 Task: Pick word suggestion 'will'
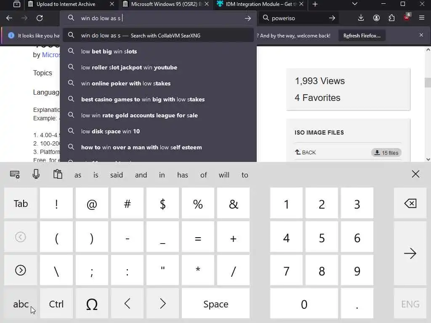click(x=224, y=175)
